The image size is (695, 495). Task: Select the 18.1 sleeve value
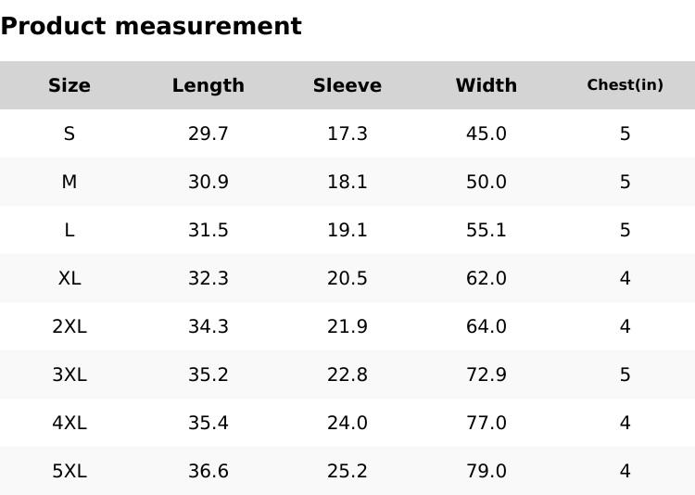[x=347, y=182]
